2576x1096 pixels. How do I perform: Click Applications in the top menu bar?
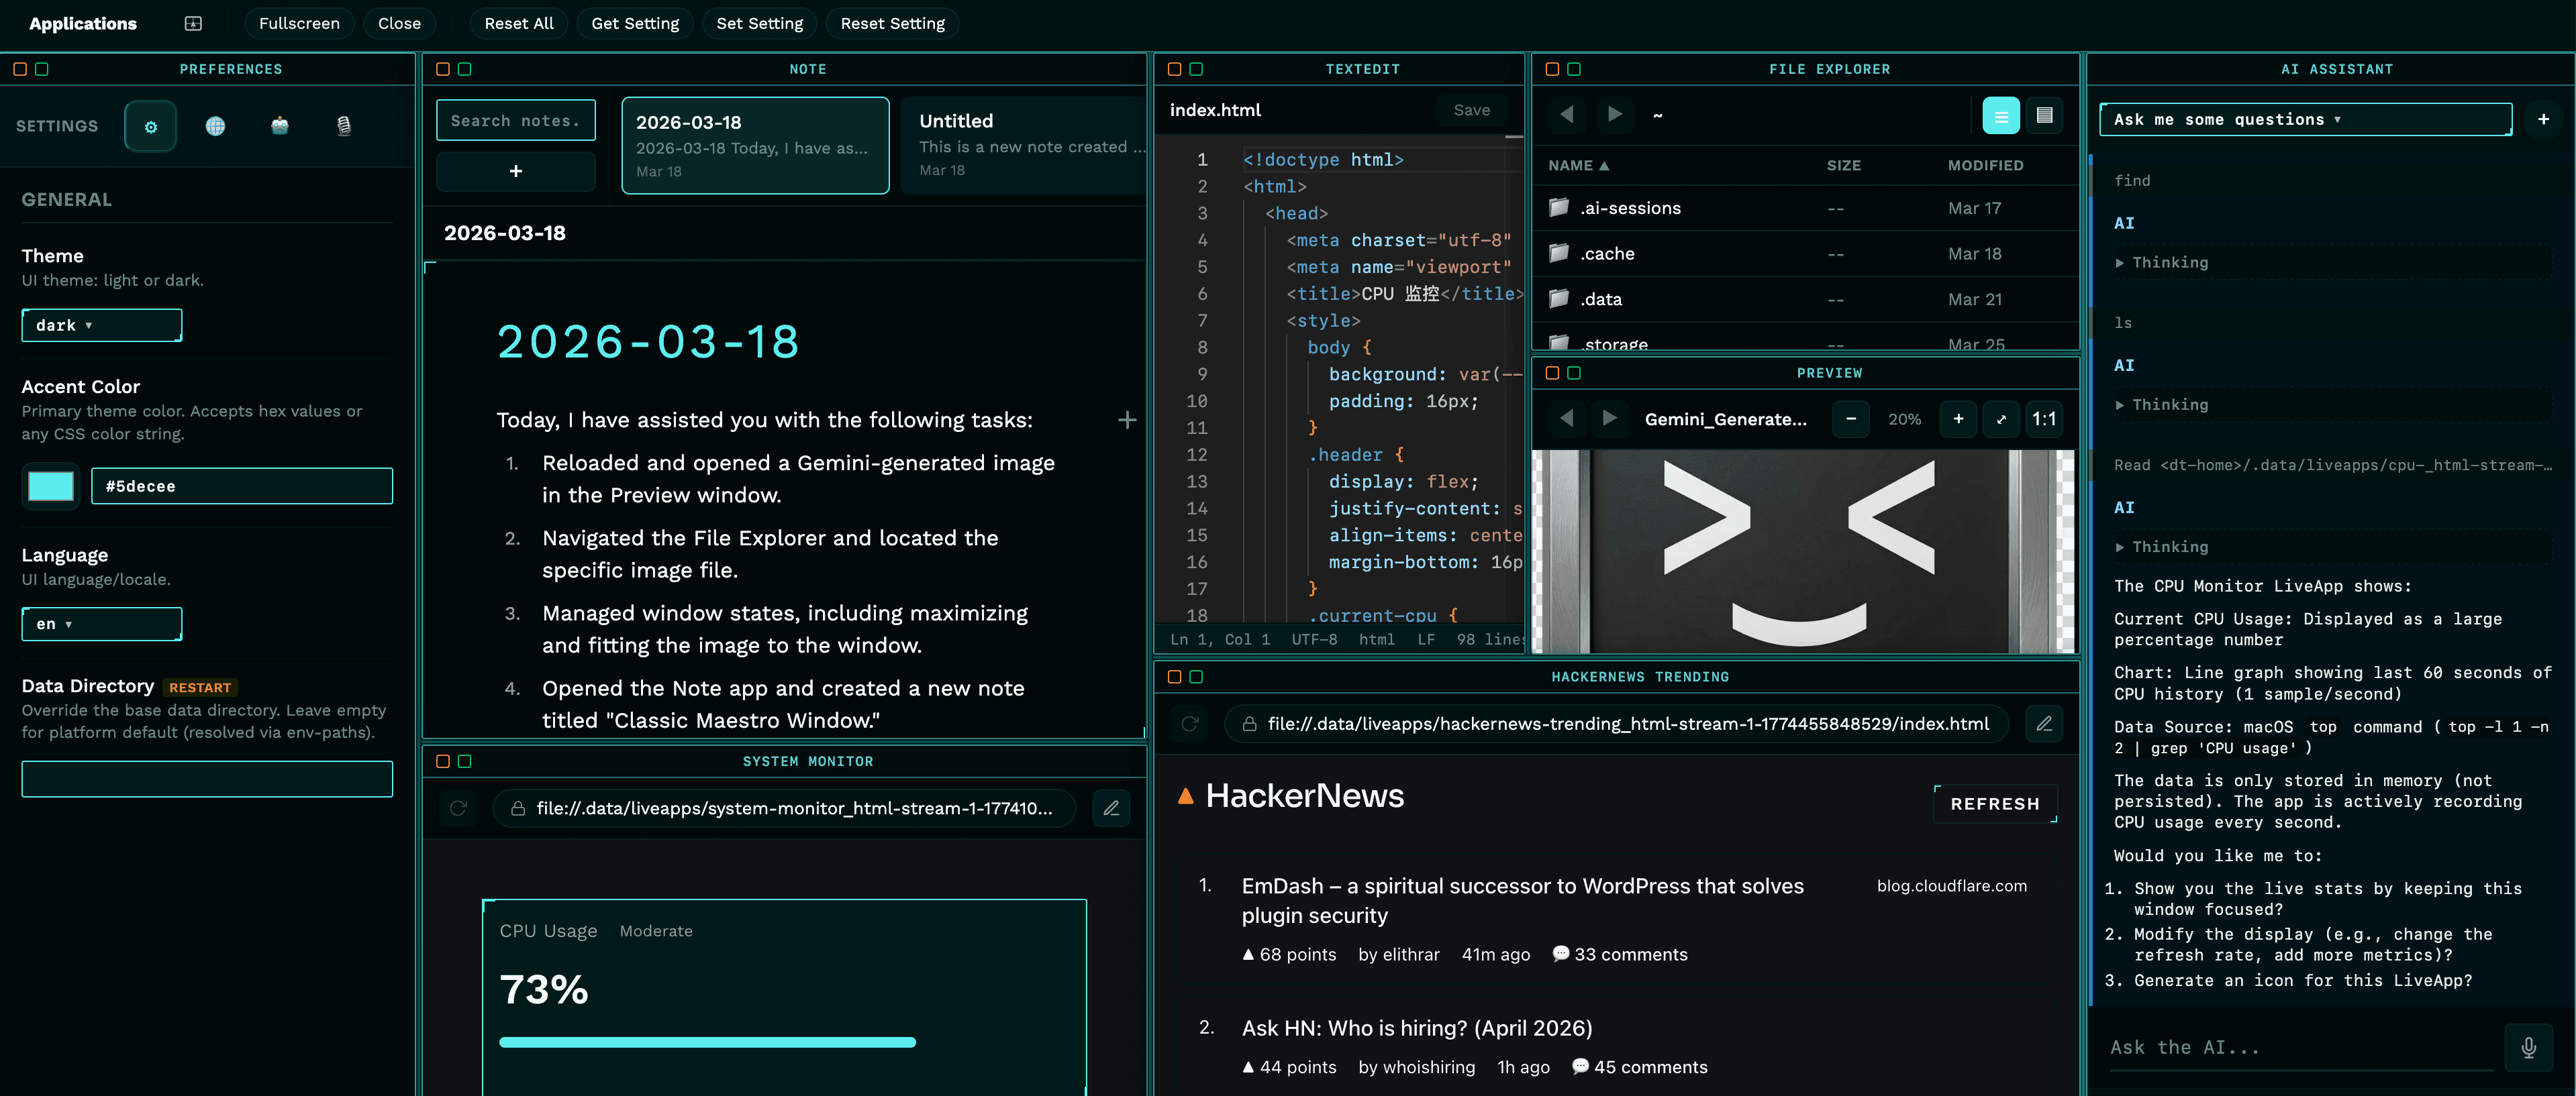pyautogui.click(x=83, y=23)
